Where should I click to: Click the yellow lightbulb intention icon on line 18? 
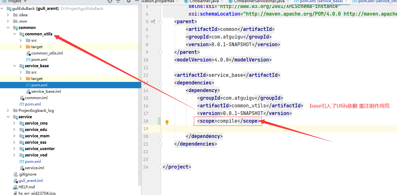(x=167, y=122)
